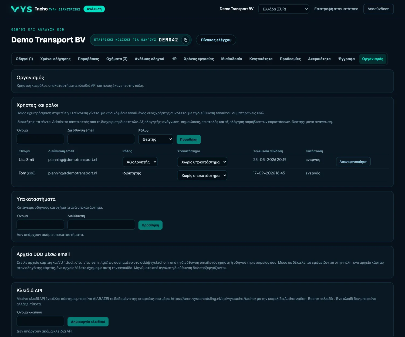Open the new user Ρόλος dropdown (Θεατής)

(156, 139)
